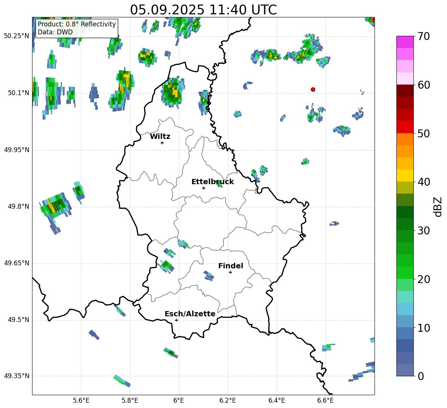Image resolution: width=447 pixels, height=408 pixels.
Task: Click the 50.25°N latitude label
Action: 17,36
